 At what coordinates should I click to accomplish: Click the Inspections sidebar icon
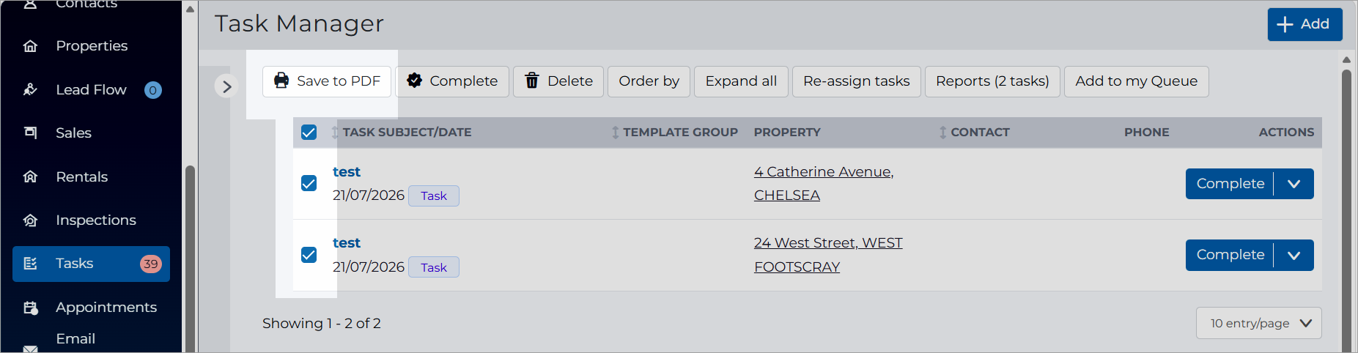[30, 220]
